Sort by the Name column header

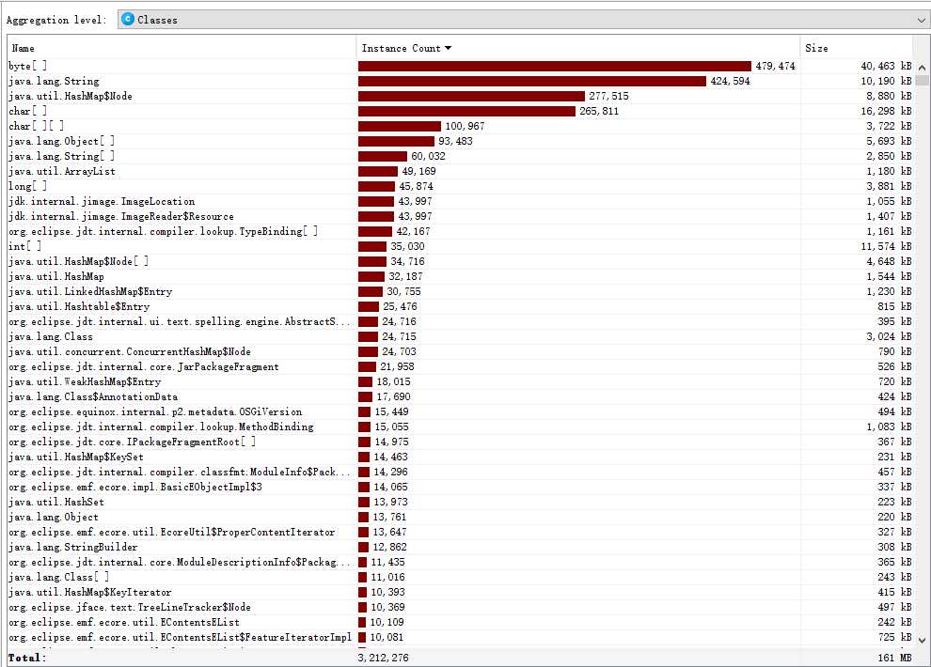[181, 48]
